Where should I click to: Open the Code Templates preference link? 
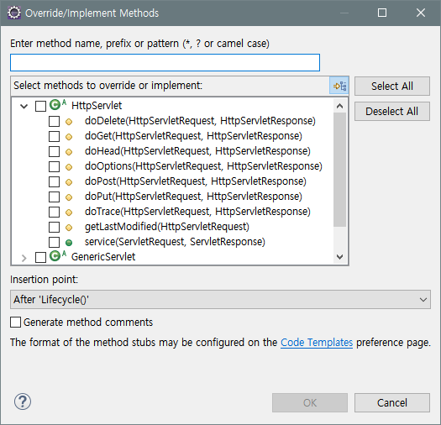(x=317, y=343)
